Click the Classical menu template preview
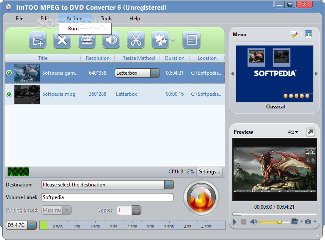The width and height of the screenshot is (325, 240). coord(275,74)
